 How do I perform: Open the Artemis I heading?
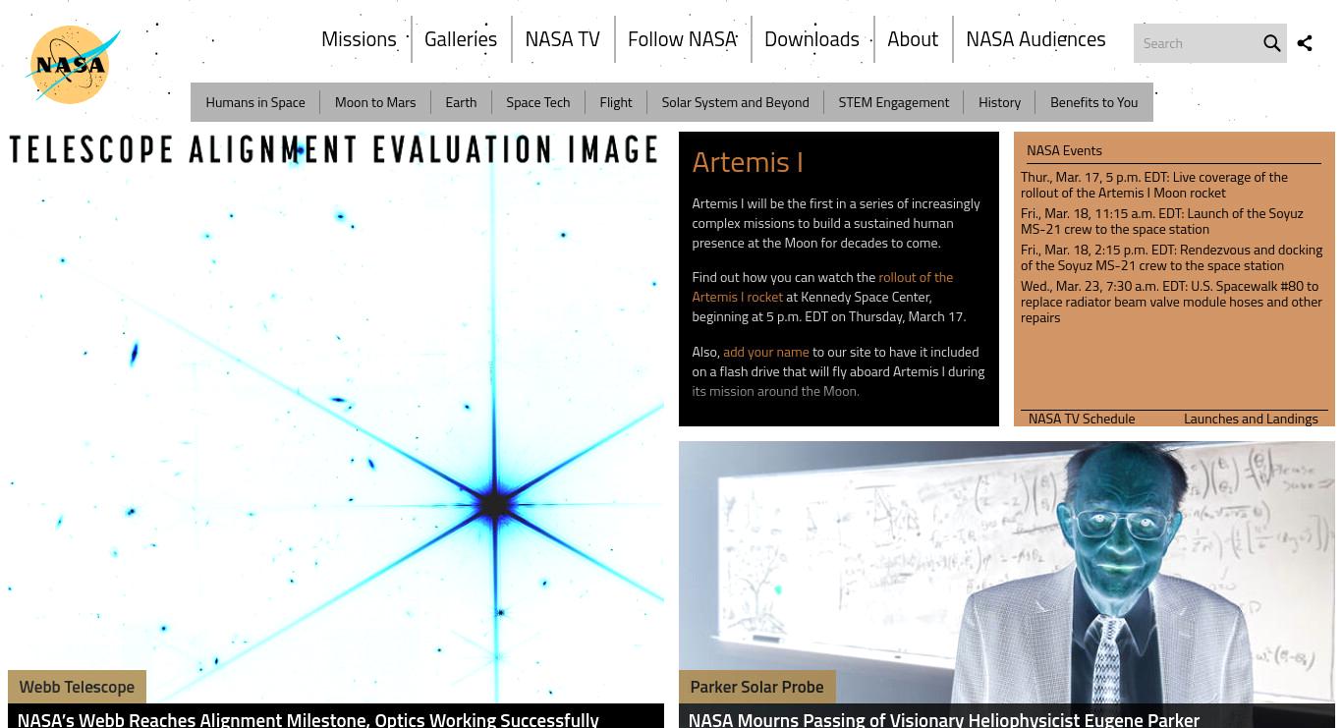748,161
